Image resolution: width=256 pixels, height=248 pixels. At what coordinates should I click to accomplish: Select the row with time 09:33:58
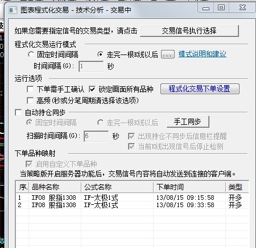tap(132, 205)
